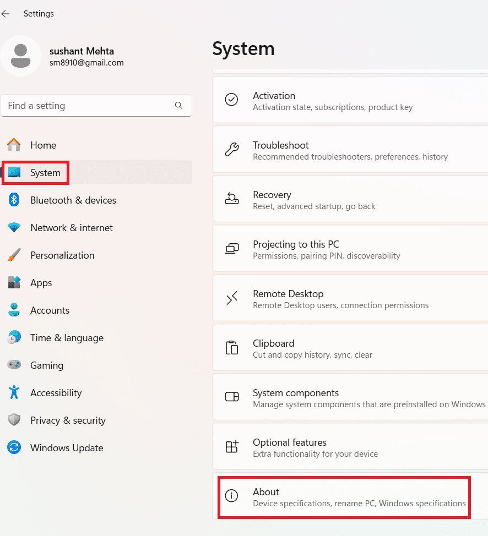Open the About device specifications page

[344, 497]
